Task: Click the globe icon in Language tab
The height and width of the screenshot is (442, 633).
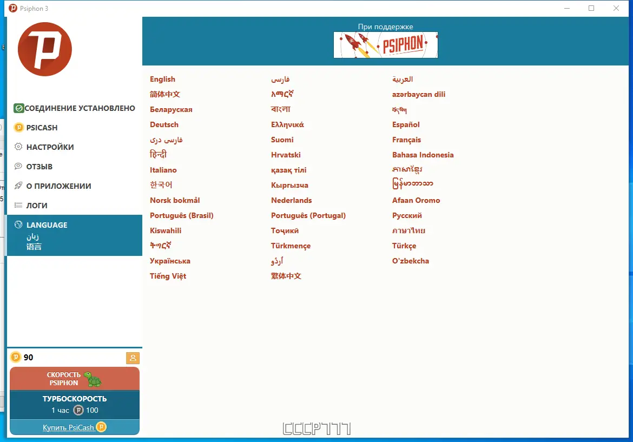Action: click(x=18, y=225)
